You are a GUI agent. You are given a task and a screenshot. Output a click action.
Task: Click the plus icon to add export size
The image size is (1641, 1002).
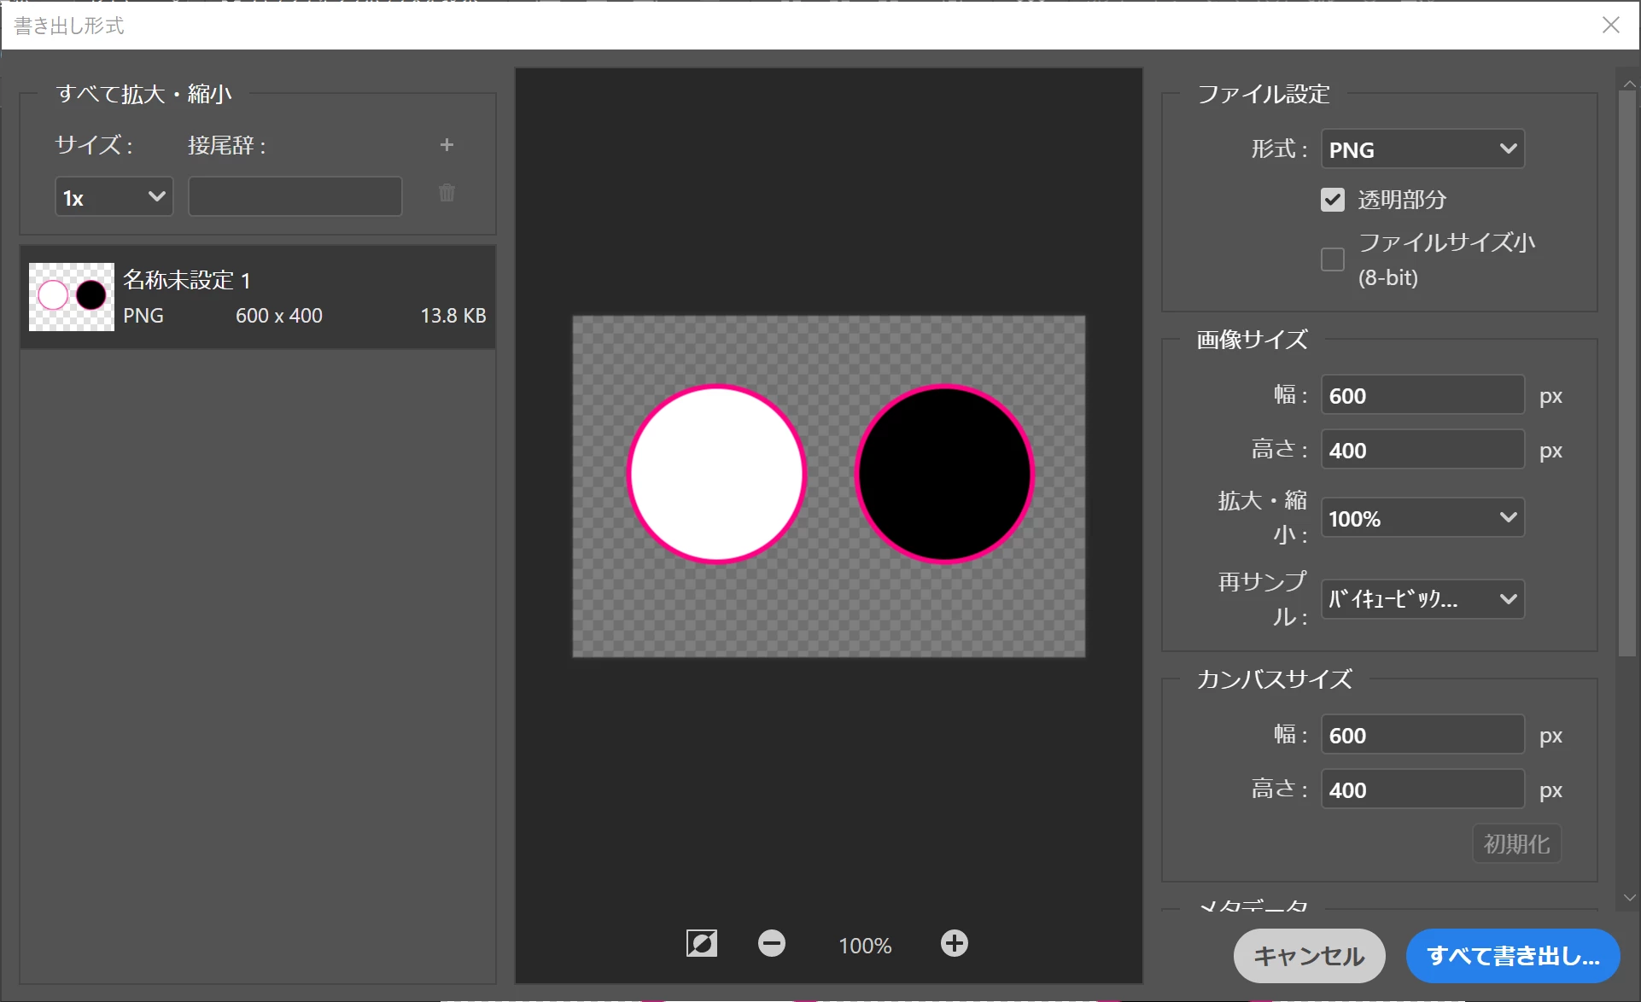point(447,145)
